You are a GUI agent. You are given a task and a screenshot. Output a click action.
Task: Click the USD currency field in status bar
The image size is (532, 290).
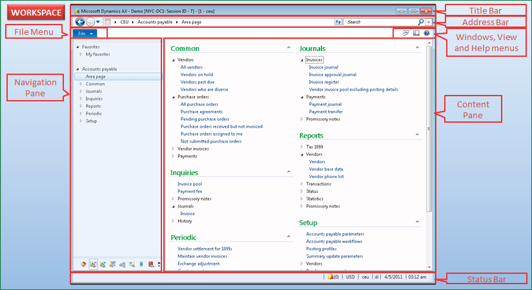tap(350, 276)
